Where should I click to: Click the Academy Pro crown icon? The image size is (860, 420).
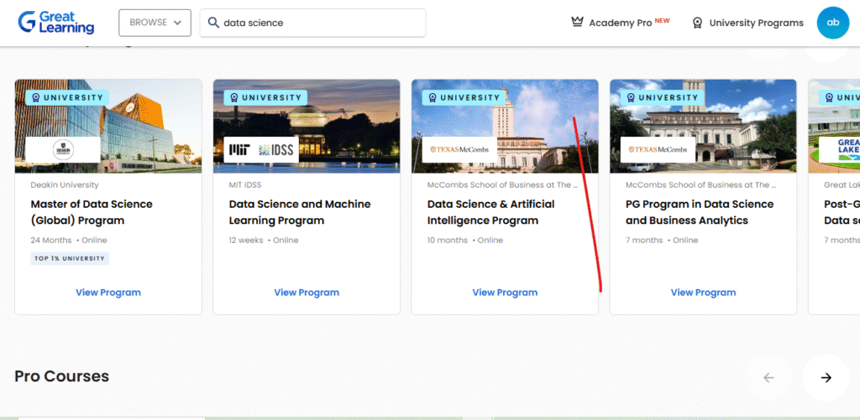(x=576, y=23)
